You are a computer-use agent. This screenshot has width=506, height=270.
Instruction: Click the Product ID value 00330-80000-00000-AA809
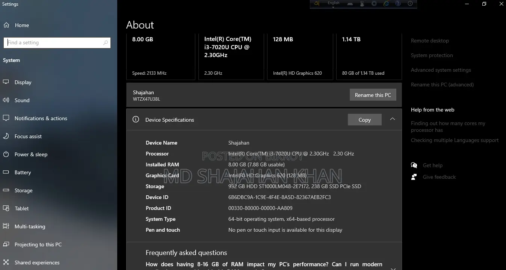click(260, 208)
